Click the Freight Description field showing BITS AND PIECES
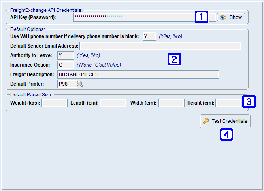 [138, 74]
